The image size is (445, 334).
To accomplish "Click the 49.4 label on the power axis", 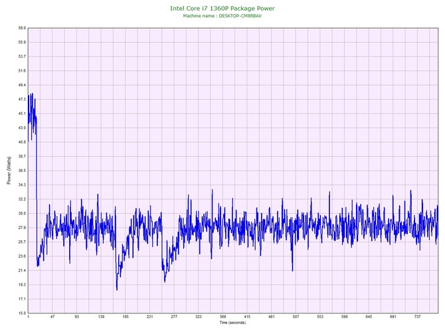I will click(21, 85).
